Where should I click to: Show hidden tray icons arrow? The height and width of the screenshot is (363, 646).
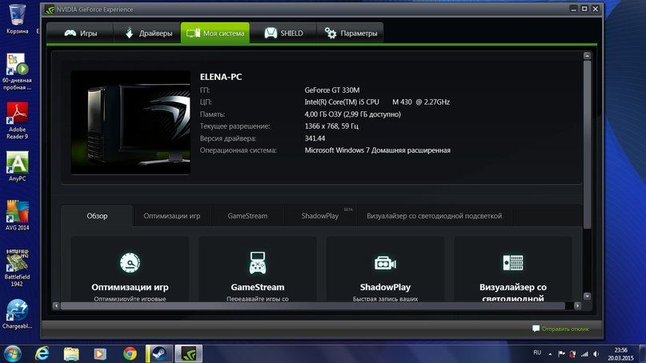pos(550,353)
